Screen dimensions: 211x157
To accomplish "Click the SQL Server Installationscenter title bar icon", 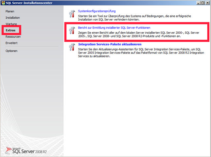I will [x=3, y=3].
